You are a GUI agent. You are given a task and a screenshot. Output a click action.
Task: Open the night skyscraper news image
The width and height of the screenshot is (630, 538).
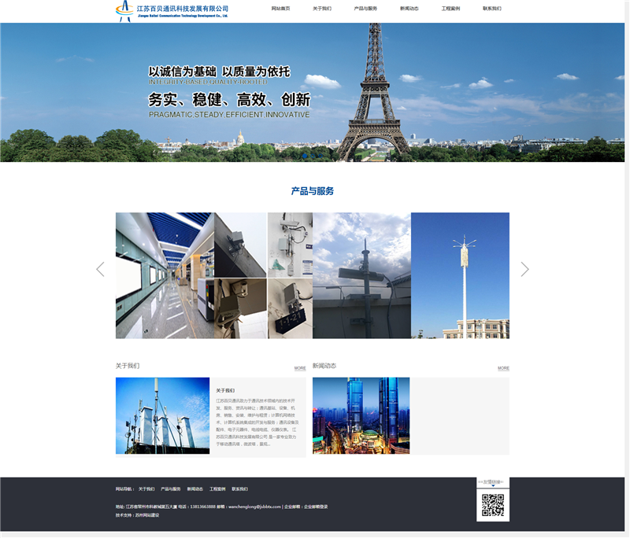(x=361, y=415)
